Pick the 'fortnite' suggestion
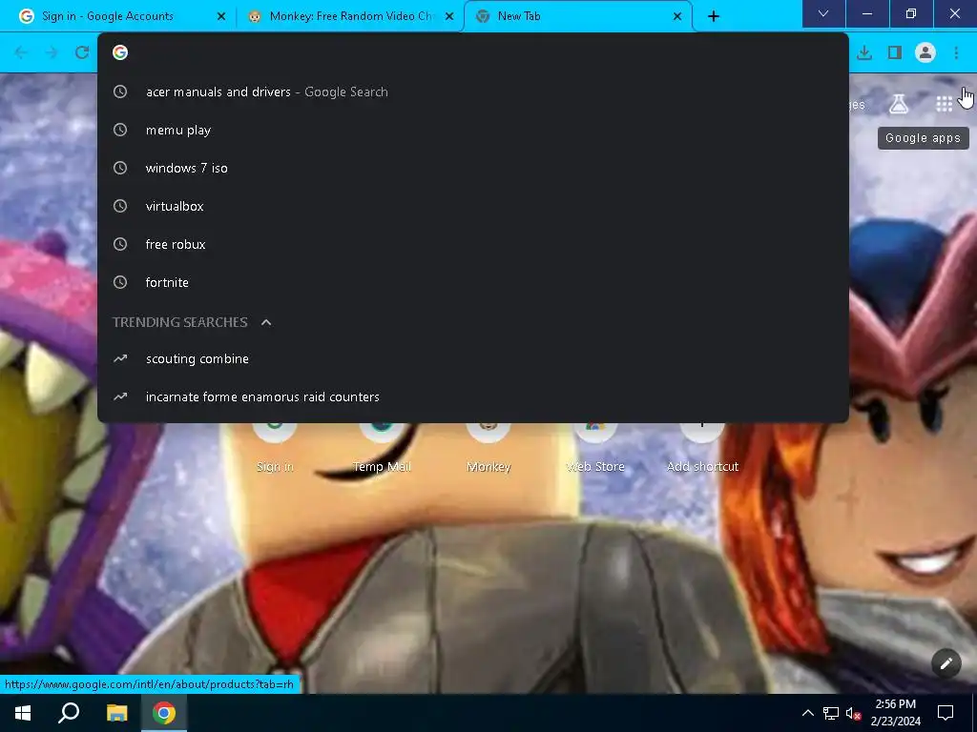977x732 pixels. coord(473,282)
